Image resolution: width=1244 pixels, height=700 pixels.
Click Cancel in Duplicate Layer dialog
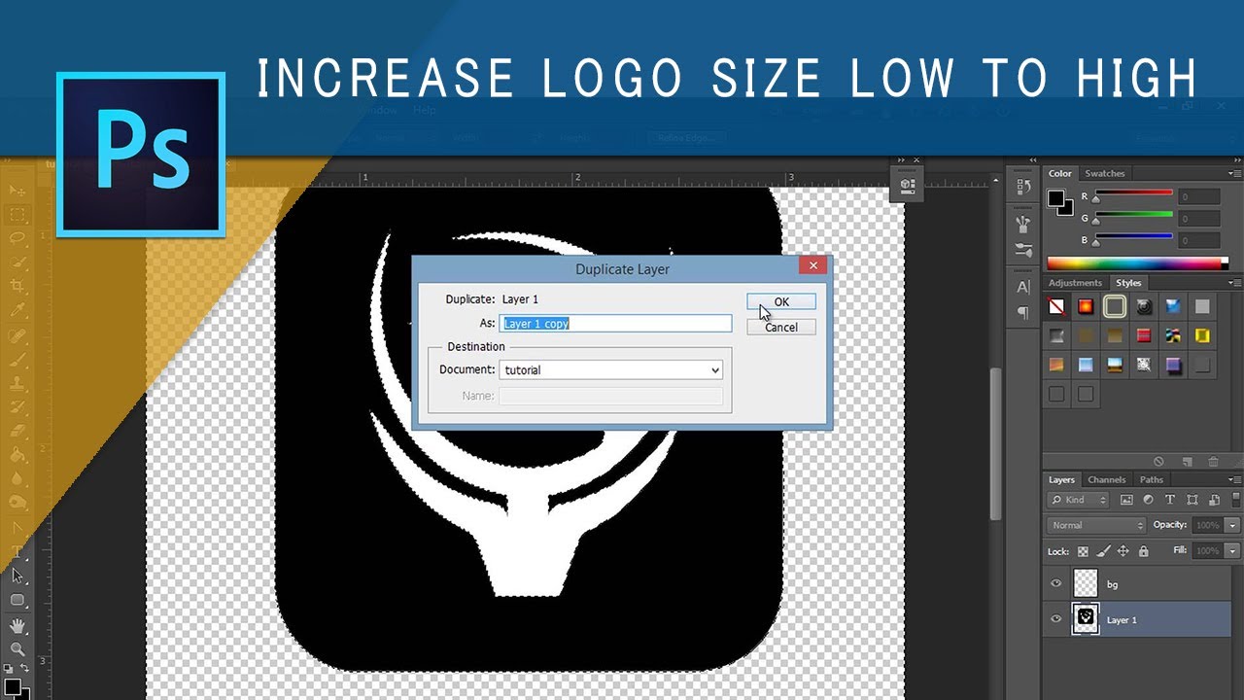point(781,328)
